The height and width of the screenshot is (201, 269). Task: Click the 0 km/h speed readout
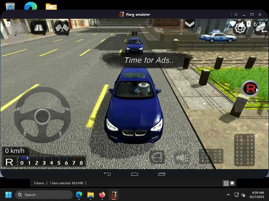[x=15, y=151]
